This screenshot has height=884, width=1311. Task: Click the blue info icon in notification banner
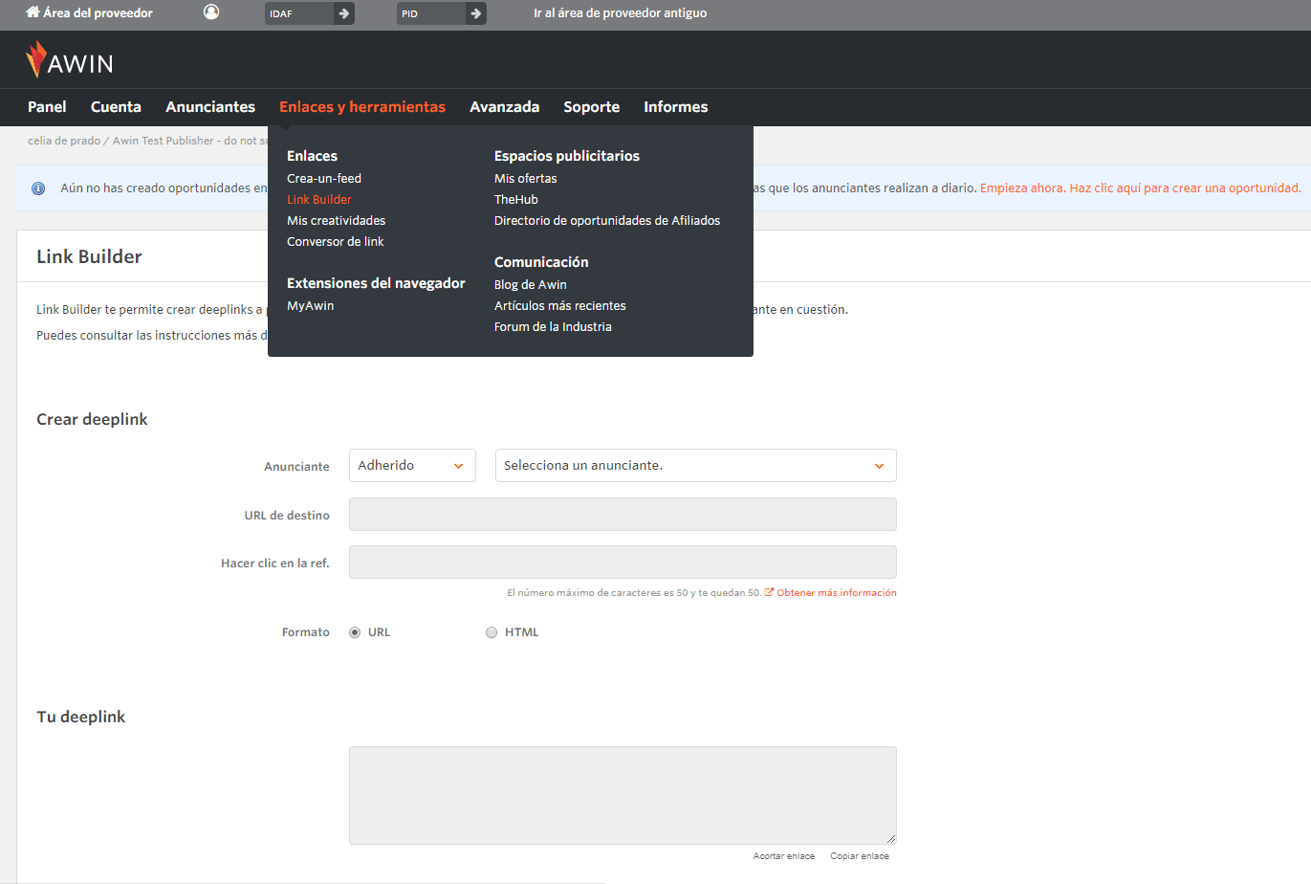pyautogui.click(x=38, y=188)
